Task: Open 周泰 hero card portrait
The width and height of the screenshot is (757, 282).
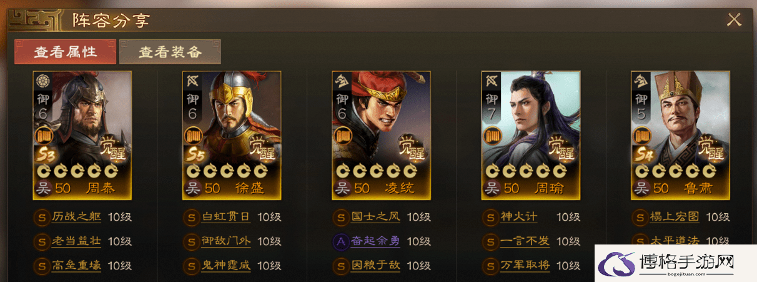Action: click(82, 135)
